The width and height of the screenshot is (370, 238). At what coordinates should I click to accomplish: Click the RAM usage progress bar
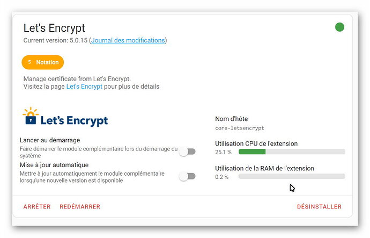[292, 176]
